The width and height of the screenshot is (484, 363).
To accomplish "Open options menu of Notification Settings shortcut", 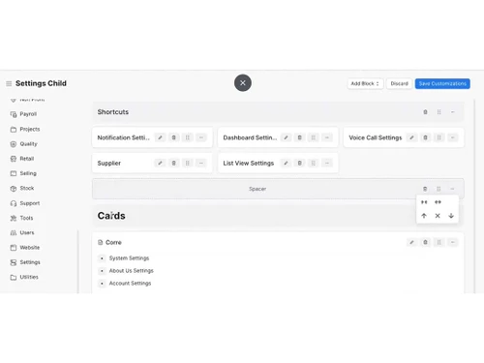I will tap(201, 137).
